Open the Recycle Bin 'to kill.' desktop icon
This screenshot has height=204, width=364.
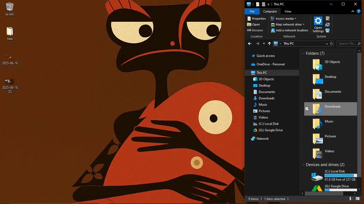10,9
